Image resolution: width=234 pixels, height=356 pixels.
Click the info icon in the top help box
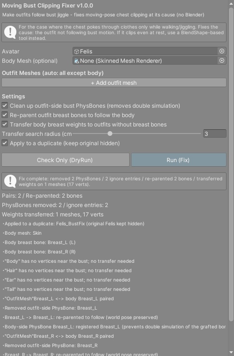10,32
